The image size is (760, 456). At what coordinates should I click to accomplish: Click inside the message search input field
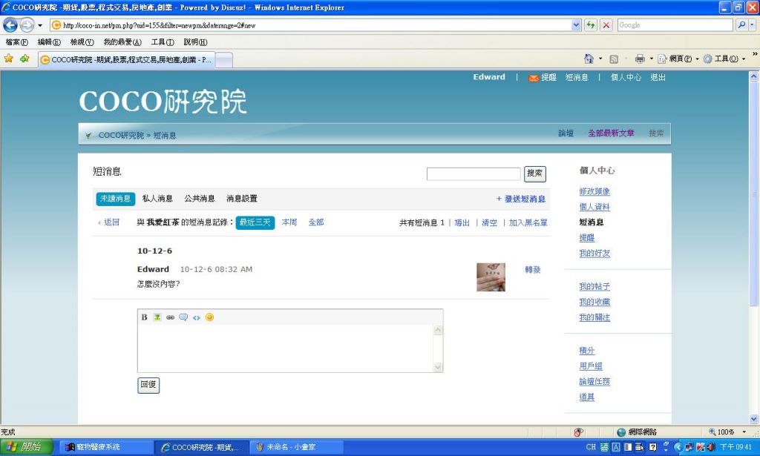(474, 174)
